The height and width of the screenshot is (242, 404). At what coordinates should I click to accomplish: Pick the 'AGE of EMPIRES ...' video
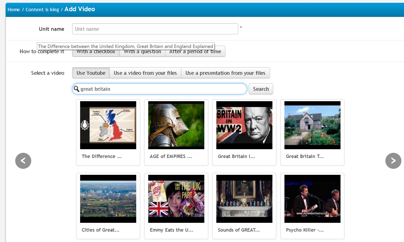coord(176,125)
